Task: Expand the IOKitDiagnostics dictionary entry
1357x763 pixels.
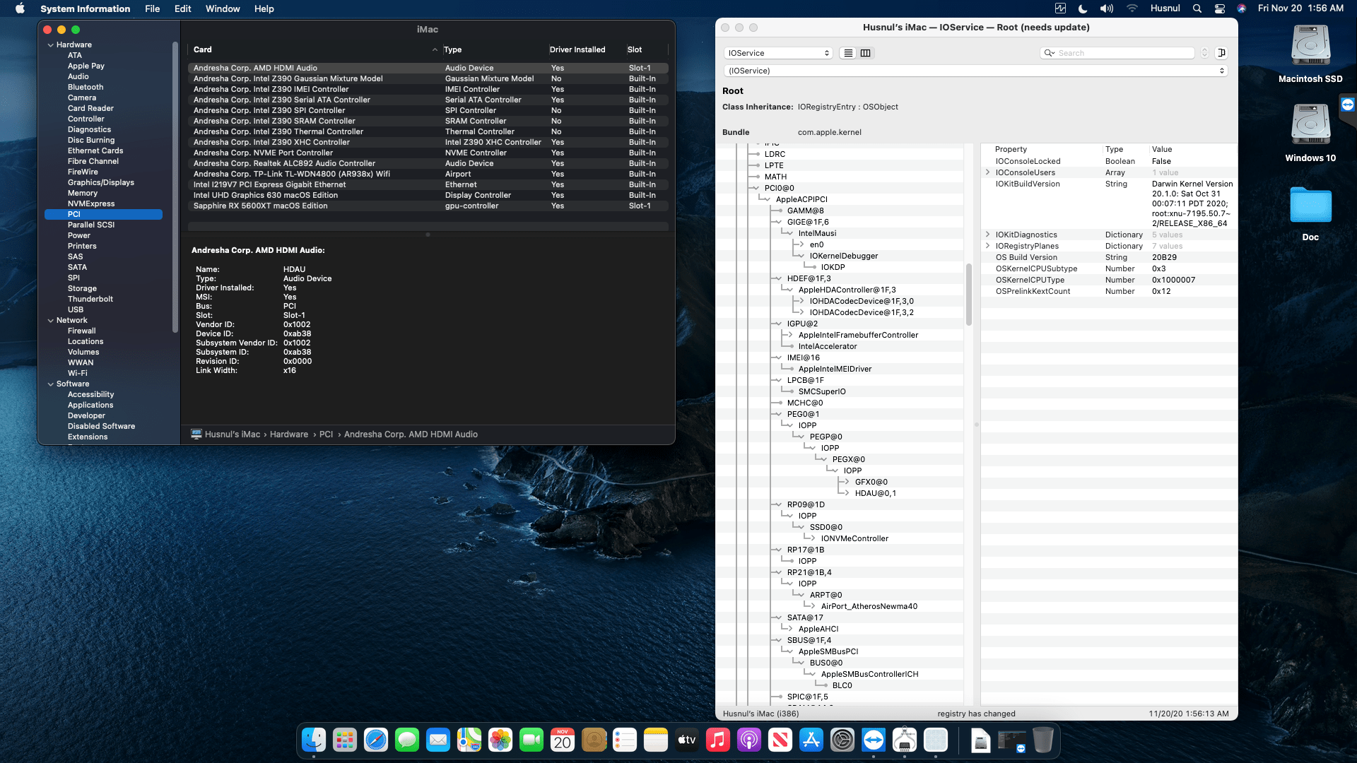Action: [x=987, y=235]
